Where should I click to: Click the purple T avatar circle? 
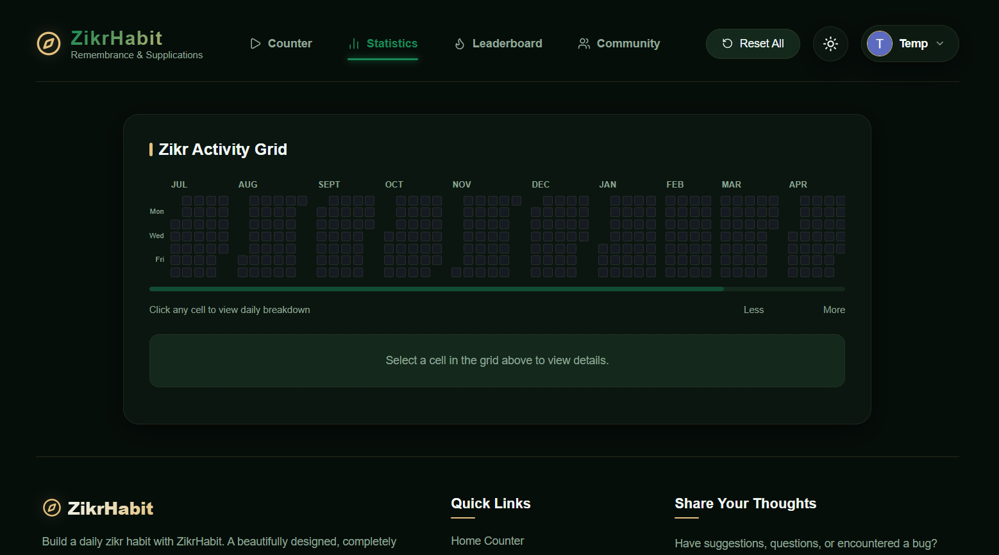click(x=880, y=44)
